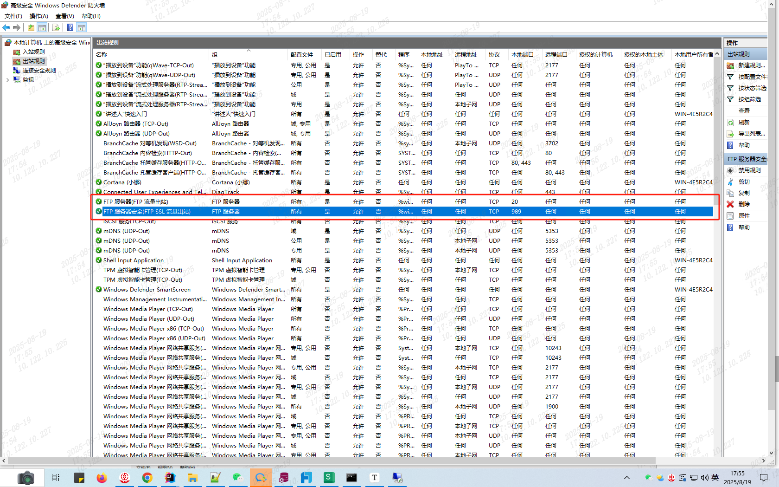Click the window's scroll-down arrow at right
779x487 pixels.
[771, 453]
